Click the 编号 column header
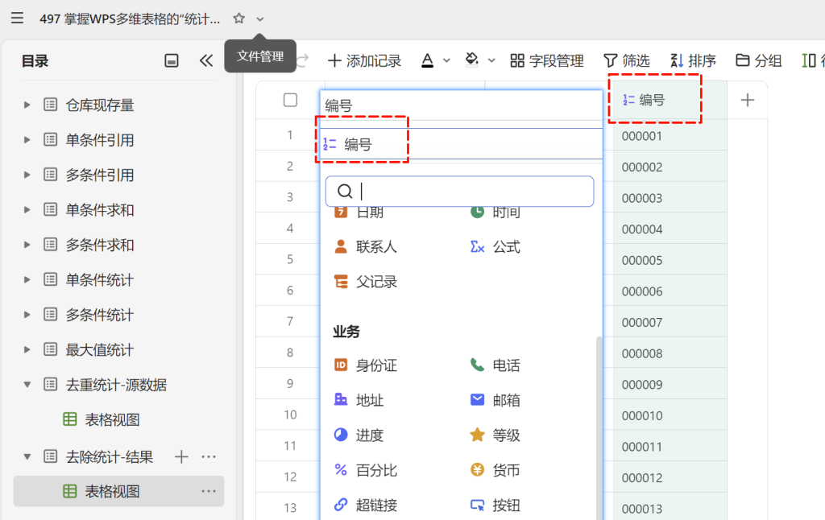 (x=670, y=100)
